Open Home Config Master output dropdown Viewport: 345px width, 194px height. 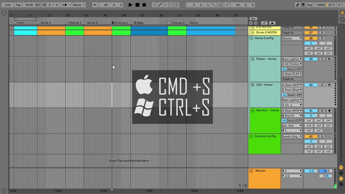point(292,38)
